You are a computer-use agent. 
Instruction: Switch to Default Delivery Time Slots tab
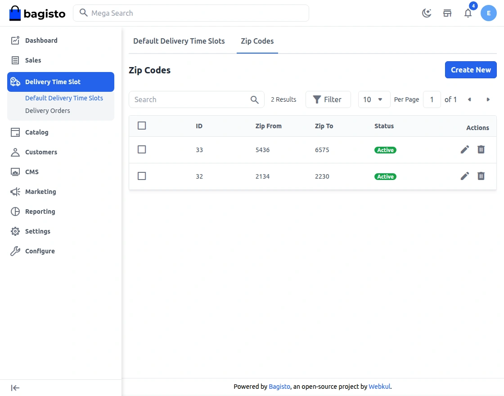(179, 41)
